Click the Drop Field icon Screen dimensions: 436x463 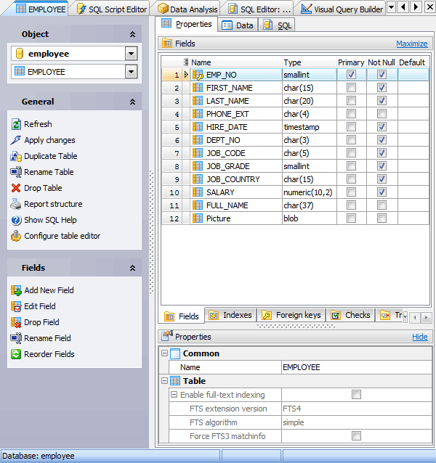(x=16, y=322)
